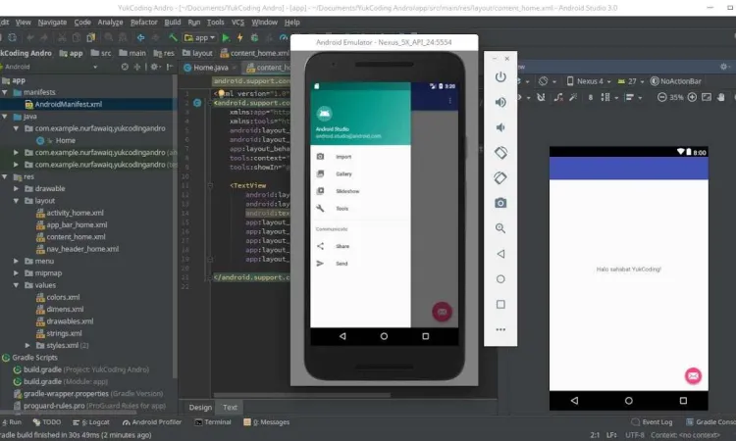Zoom in layout preview plus icon
Viewport: 736px width, 441px height.
[x=692, y=97]
